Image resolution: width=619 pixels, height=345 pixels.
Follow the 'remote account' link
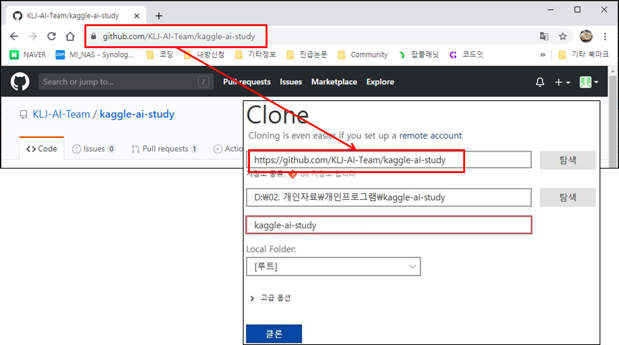coord(430,135)
